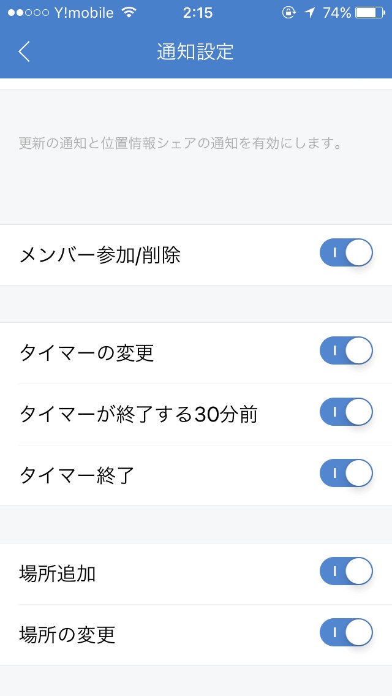Tap the back arrow in header
Viewport: 392px width, 696px height.
24,51
